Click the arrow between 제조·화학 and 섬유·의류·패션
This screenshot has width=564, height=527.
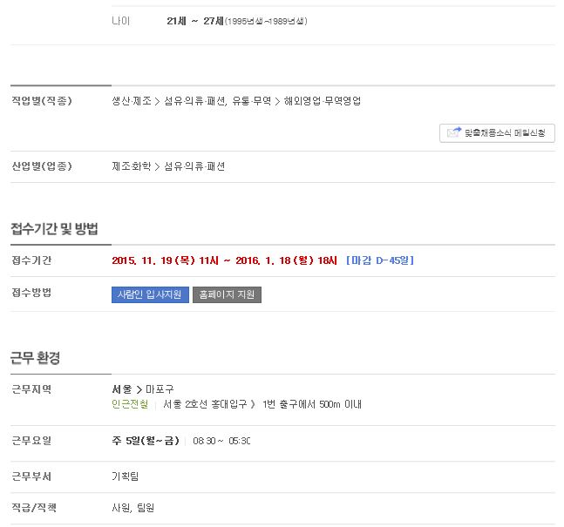(157, 166)
